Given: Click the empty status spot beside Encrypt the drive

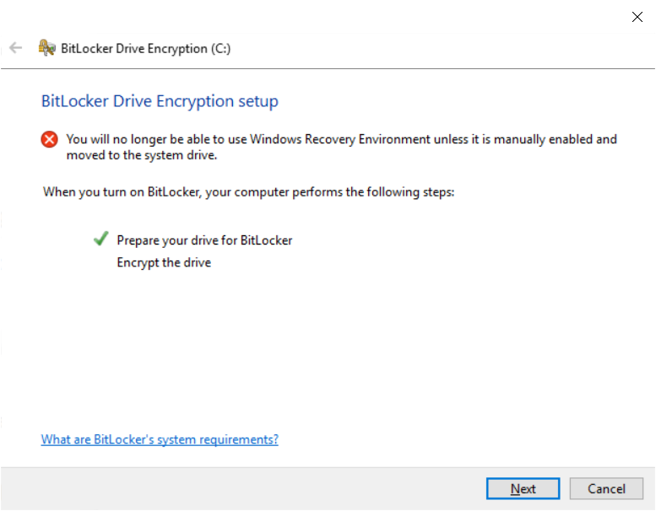Looking at the screenshot, I should point(100,262).
